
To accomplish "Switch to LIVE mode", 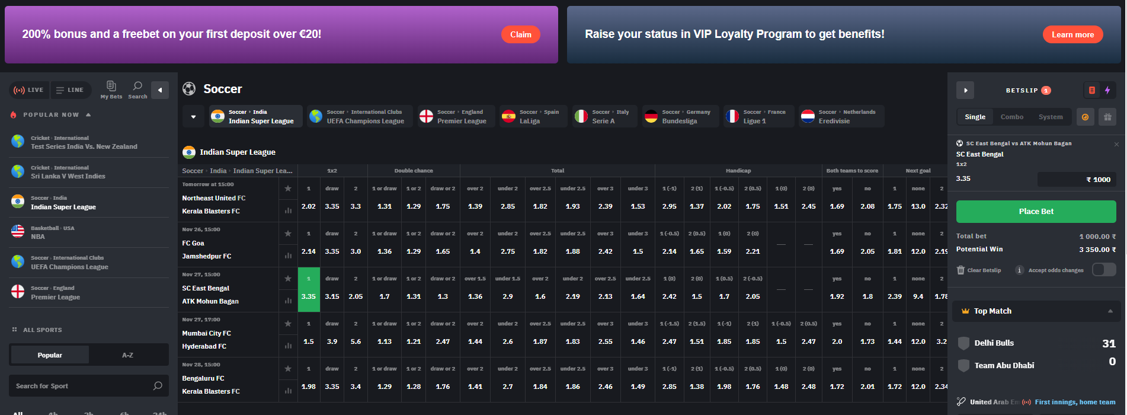I will tap(29, 90).
